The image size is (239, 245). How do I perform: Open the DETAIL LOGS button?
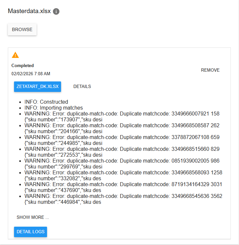(x=30, y=232)
